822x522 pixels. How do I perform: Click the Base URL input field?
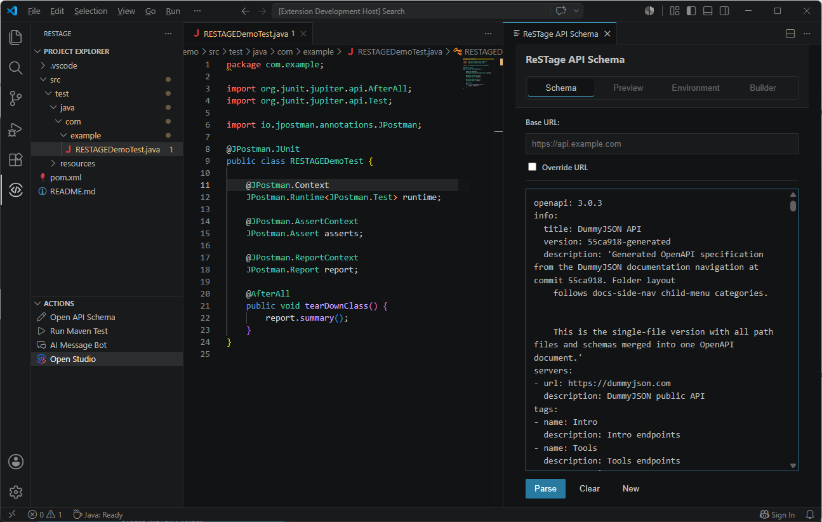click(661, 144)
